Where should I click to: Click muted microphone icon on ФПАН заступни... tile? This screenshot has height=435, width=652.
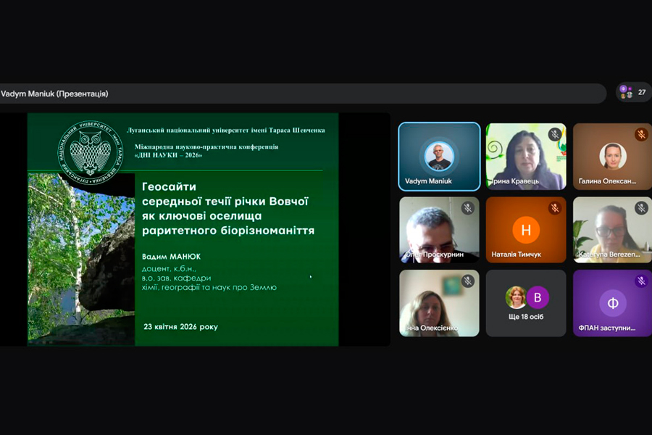[x=641, y=281]
